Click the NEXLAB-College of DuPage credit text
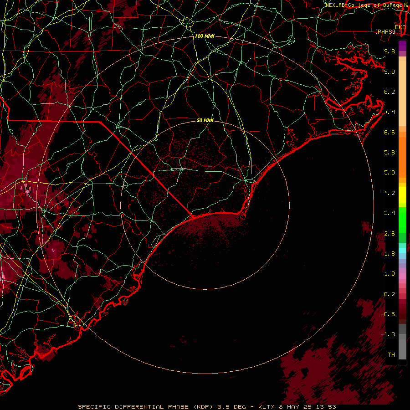 pyautogui.click(x=364, y=5)
